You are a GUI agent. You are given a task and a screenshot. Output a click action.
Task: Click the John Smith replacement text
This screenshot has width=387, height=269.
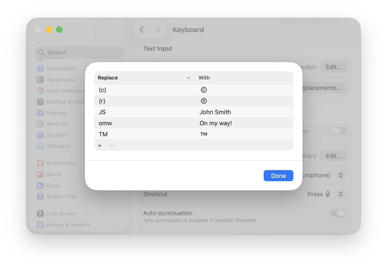pyautogui.click(x=215, y=112)
